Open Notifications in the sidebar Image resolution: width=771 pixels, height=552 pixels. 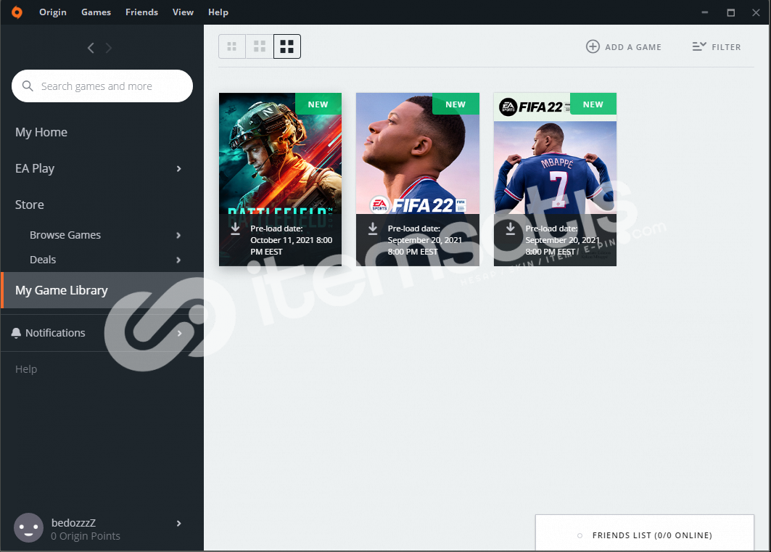[x=55, y=333]
